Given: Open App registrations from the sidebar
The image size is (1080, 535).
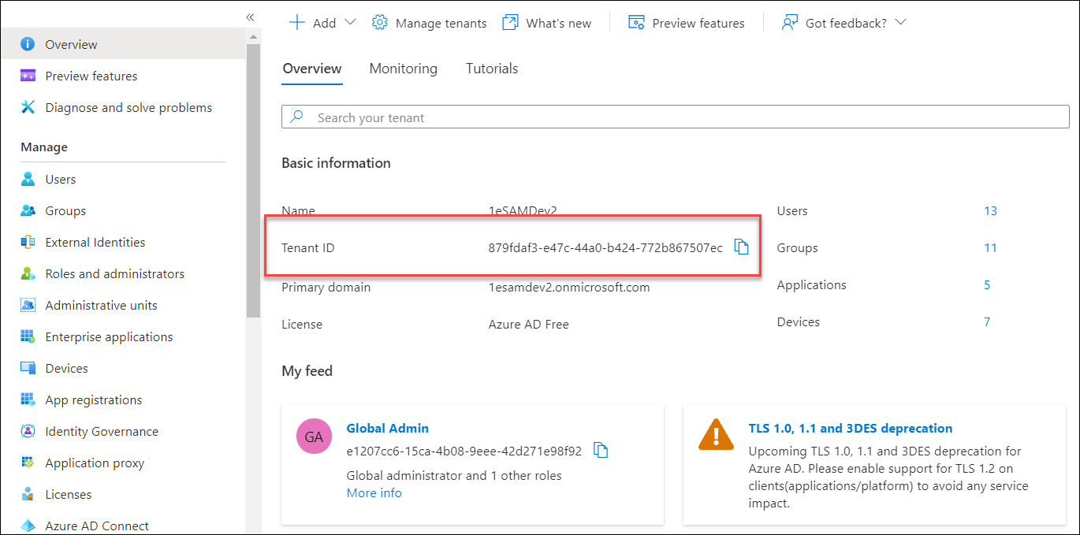Looking at the screenshot, I should (x=93, y=400).
